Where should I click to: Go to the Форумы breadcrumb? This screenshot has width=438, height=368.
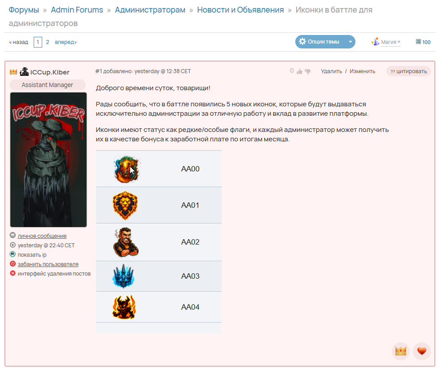pyautogui.click(x=24, y=10)
